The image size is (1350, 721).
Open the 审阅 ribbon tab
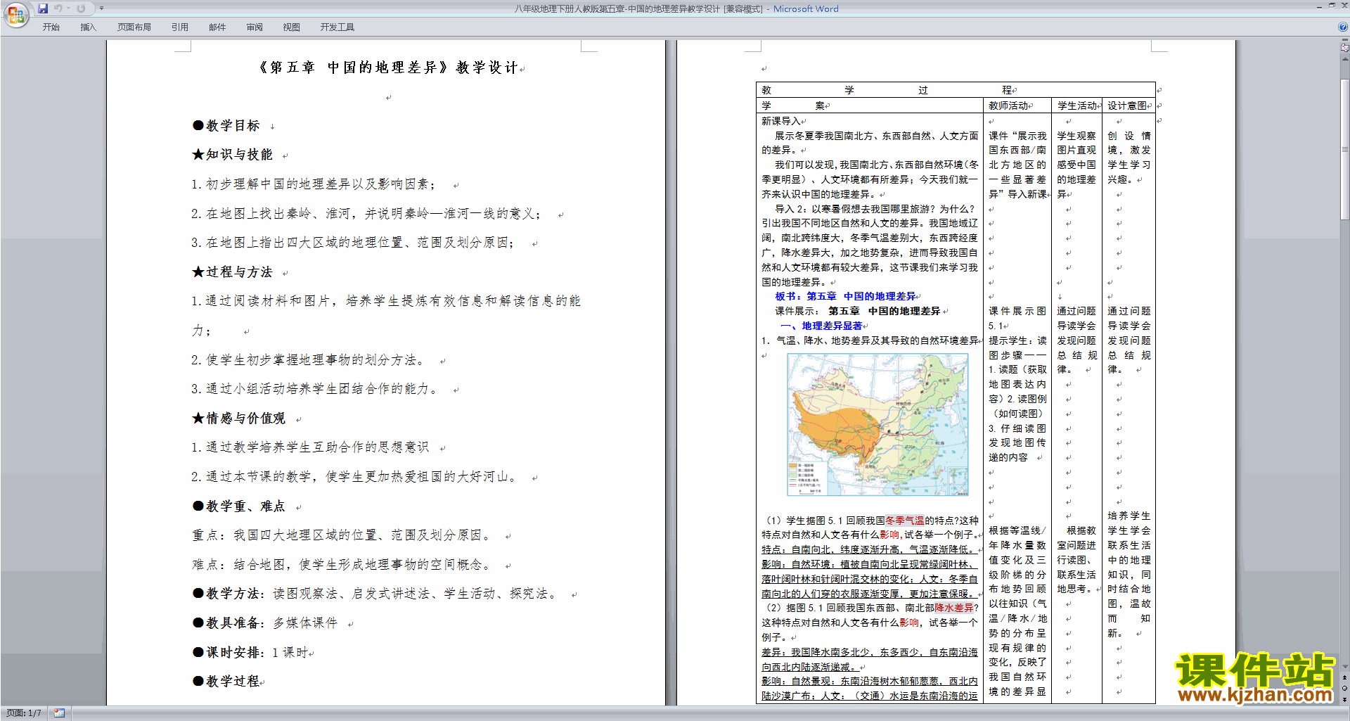coord(255,27)
